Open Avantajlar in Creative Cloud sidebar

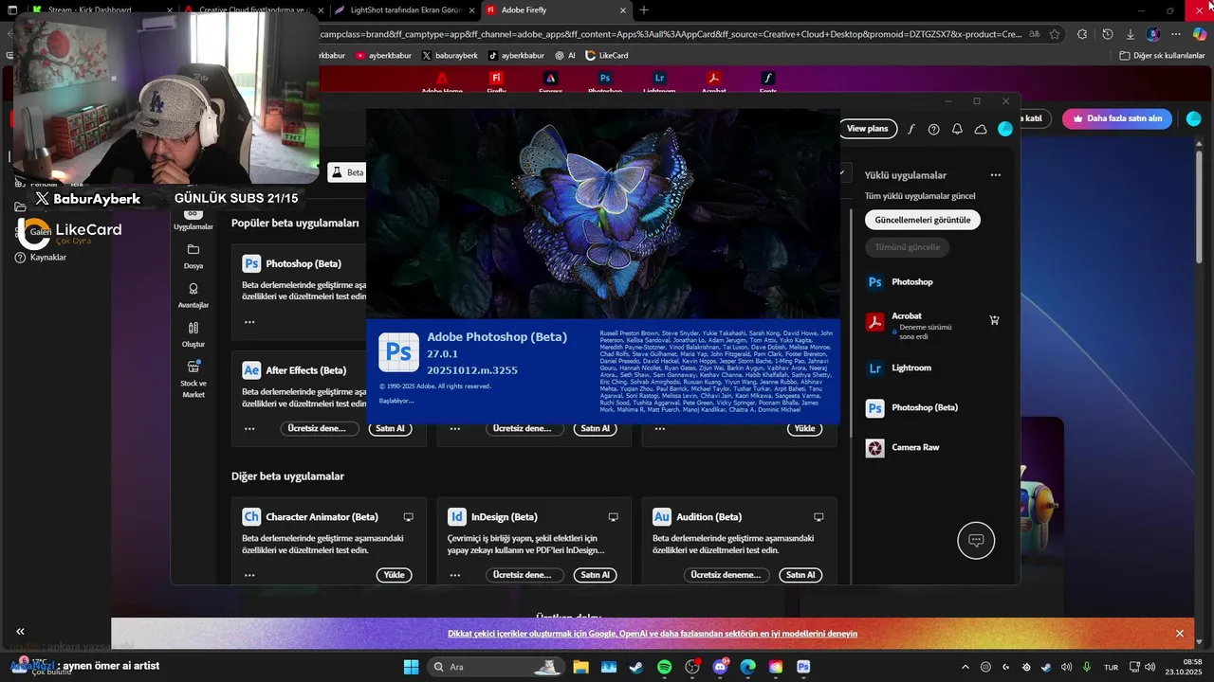coord(193,296)
